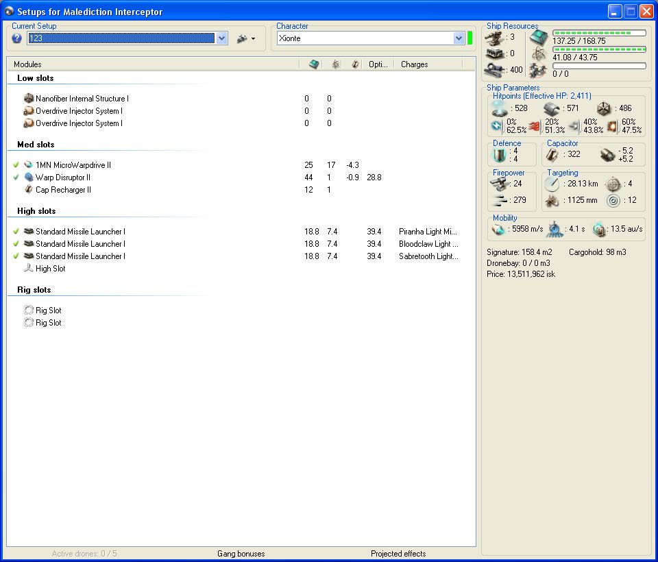
Task: Click the Rig slots group header
Action: [34, 290]
